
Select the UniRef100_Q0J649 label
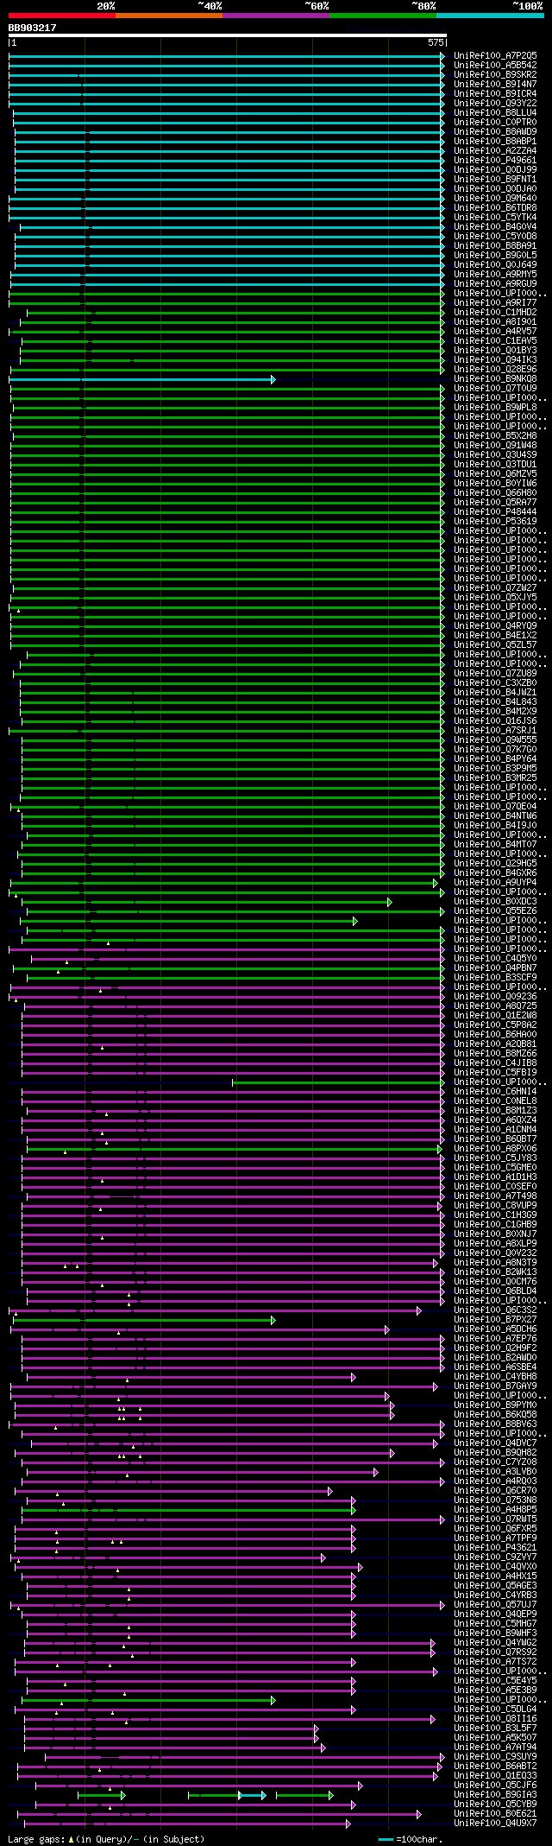click(495, 264)
